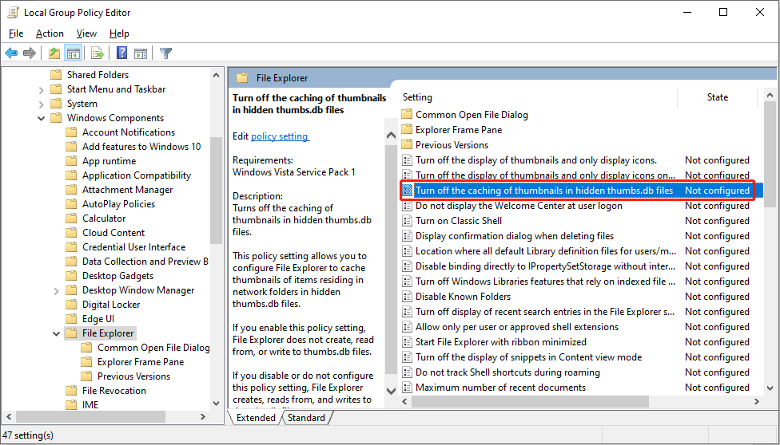Image resolution: width=780 pixels, height=445 pixels.
Task: Expand the Desktop Window Manager node
Action: 56,291
